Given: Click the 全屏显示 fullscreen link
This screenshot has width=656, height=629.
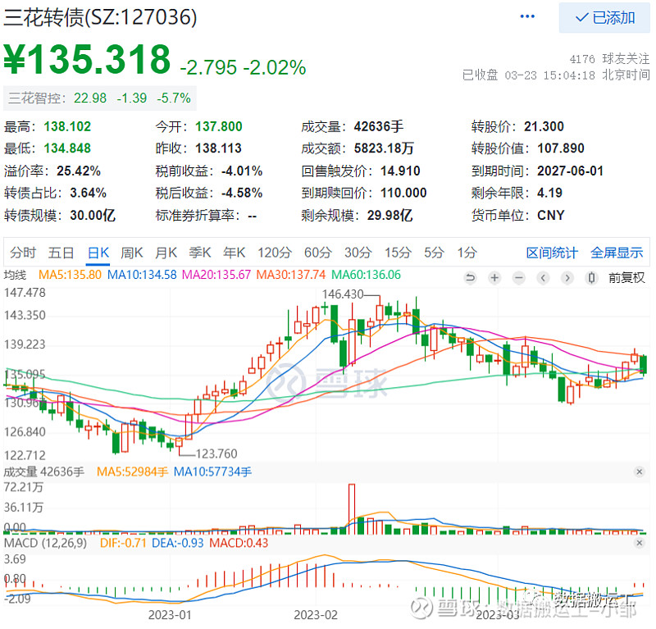Looking at the screenshot, I should 617,253.
